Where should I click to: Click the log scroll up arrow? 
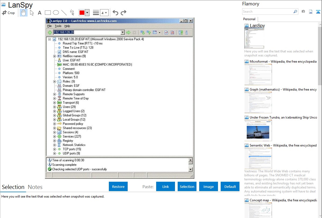[x=190, y=160]
